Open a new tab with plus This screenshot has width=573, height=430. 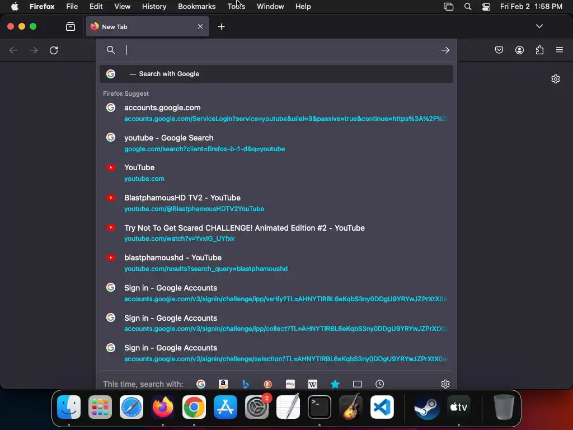pyautogui.click(x=221, y=27)
